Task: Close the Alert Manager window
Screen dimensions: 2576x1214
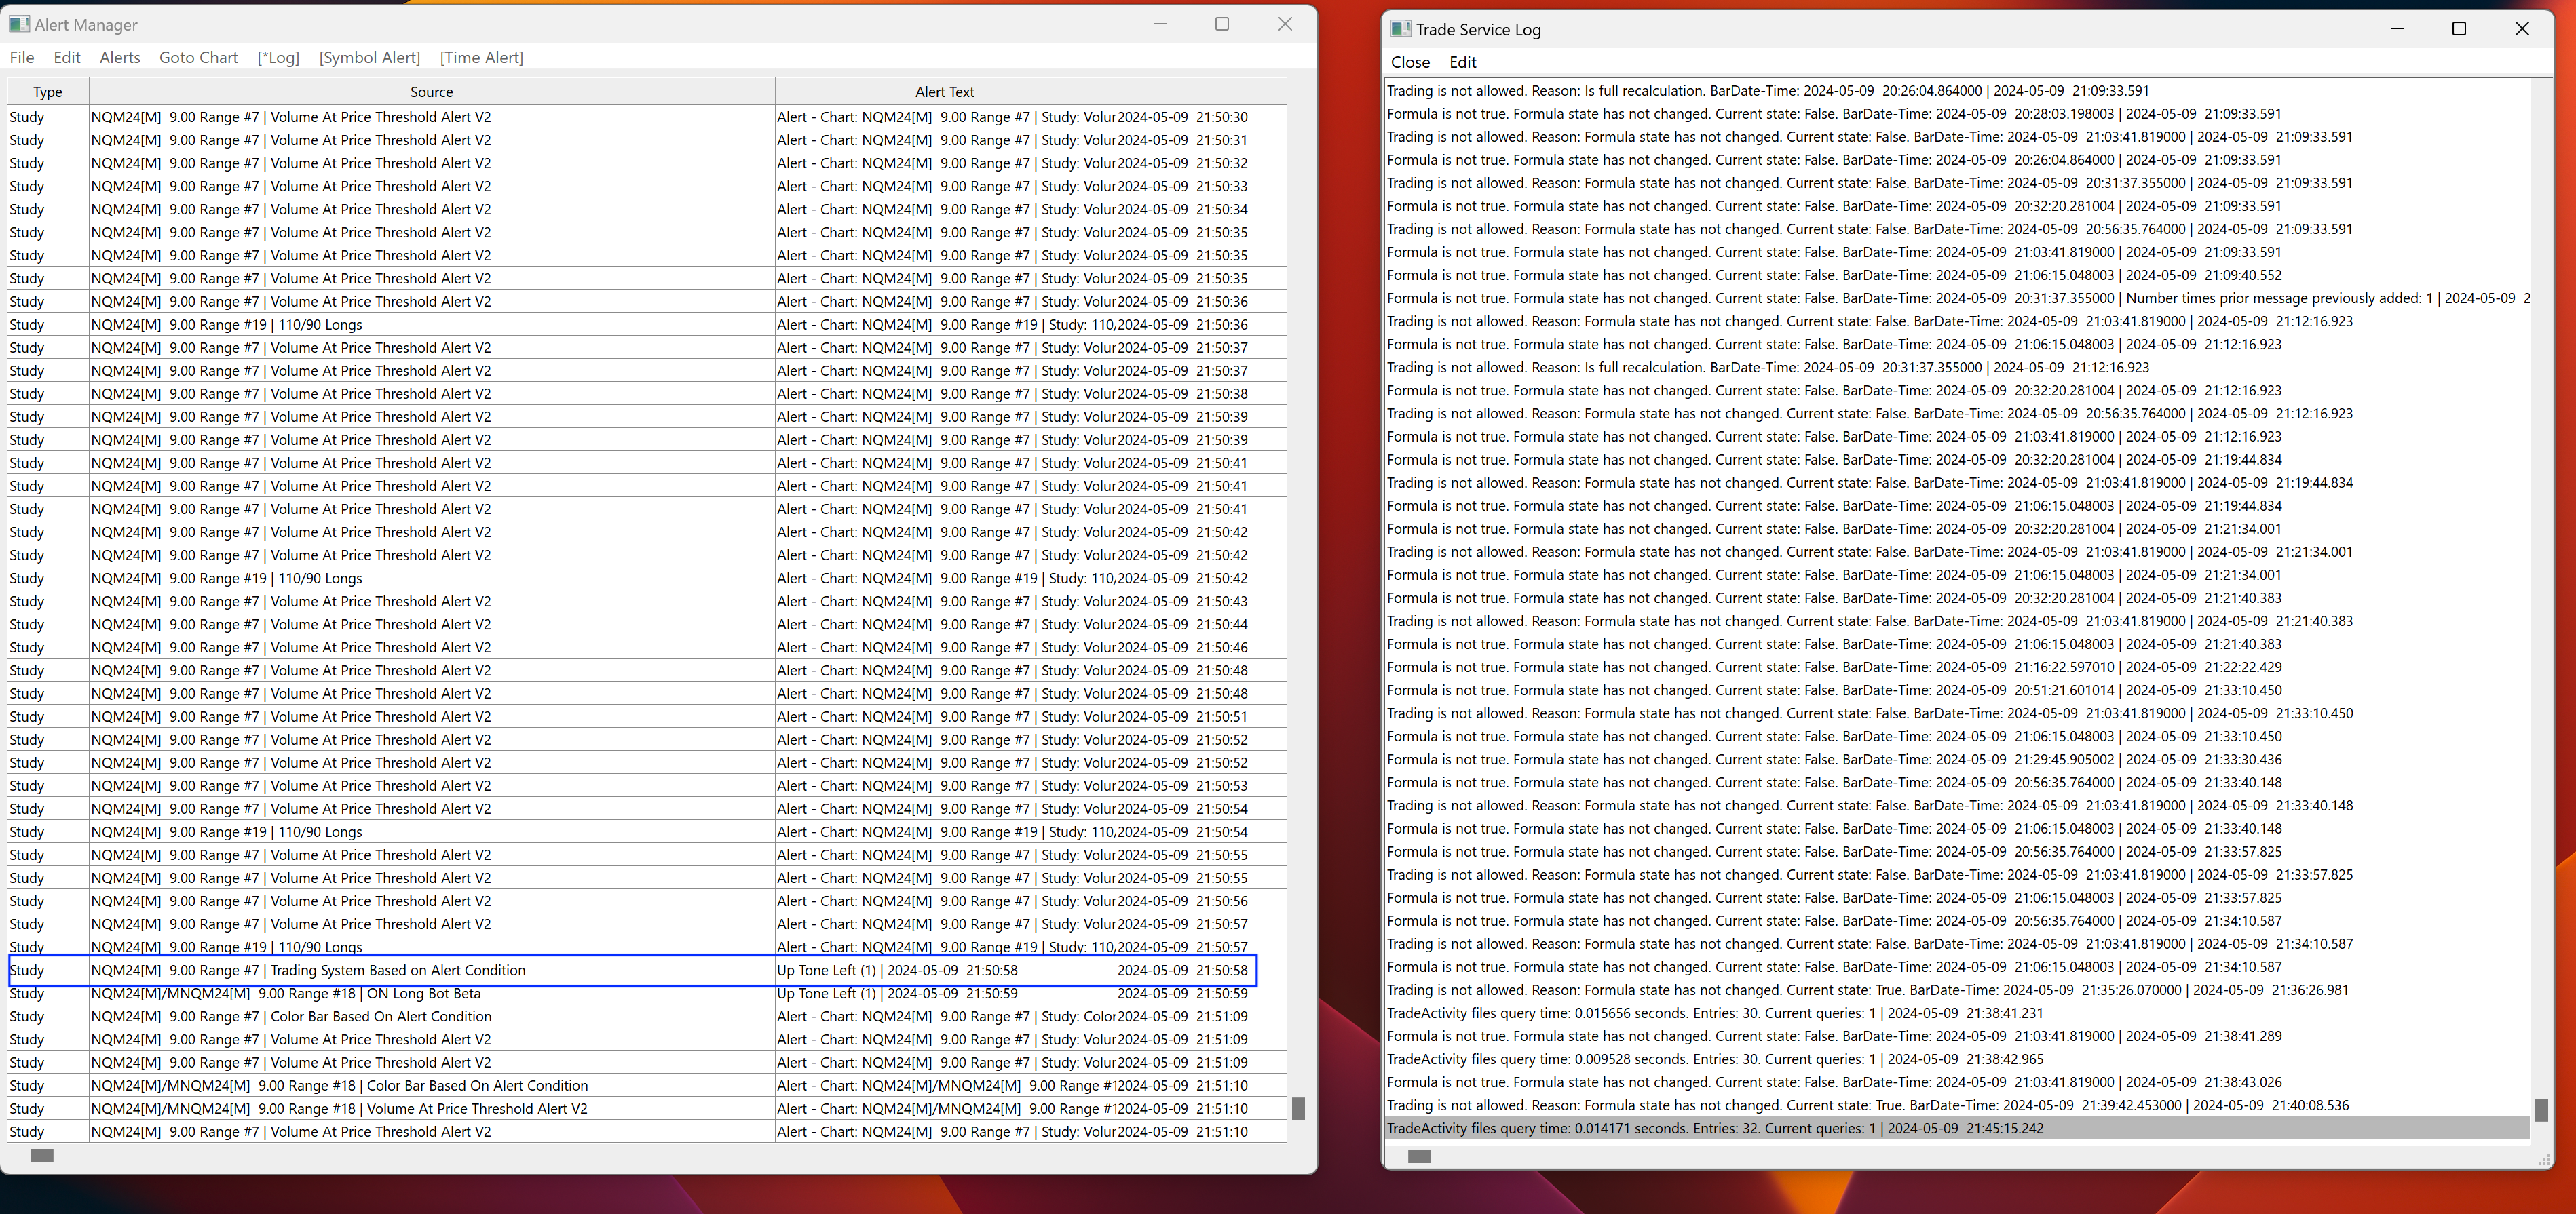Action: click(x=1285, y=24)
